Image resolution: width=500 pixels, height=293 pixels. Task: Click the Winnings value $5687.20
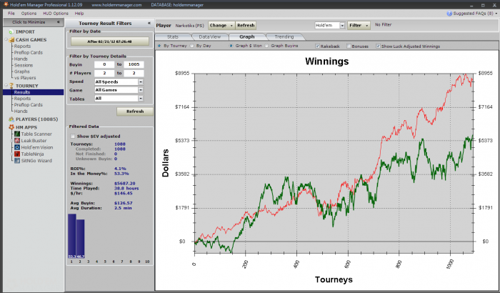(125, 183)
